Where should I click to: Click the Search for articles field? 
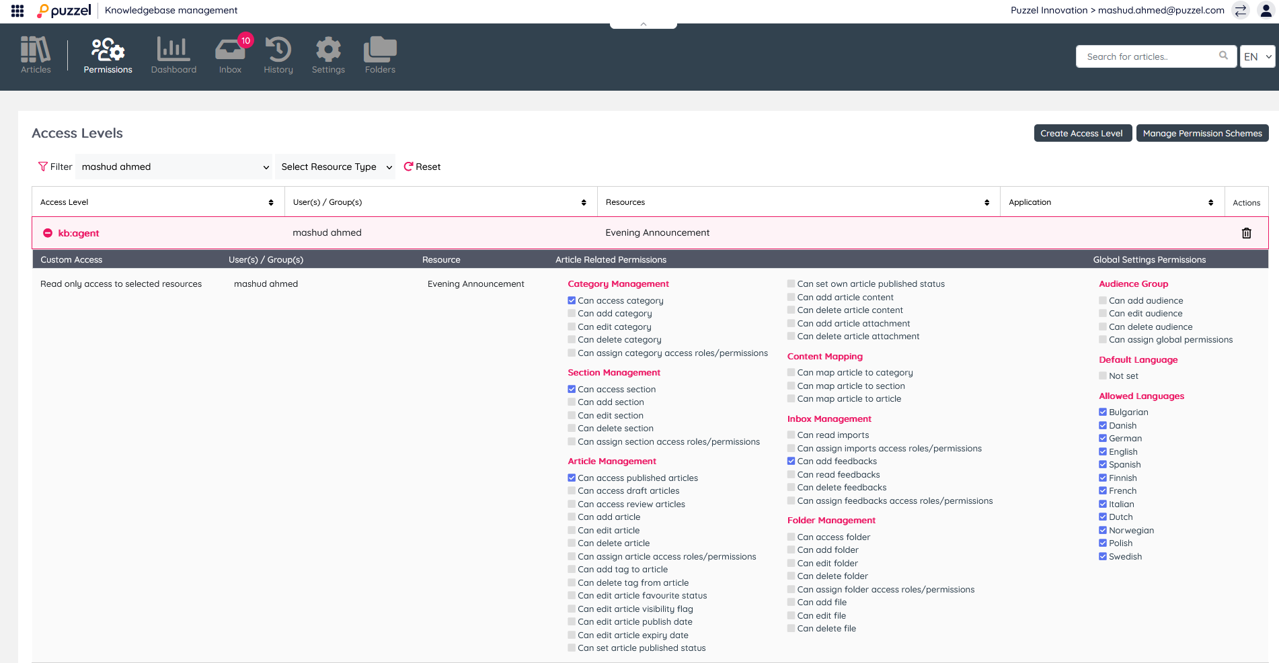1150,57
